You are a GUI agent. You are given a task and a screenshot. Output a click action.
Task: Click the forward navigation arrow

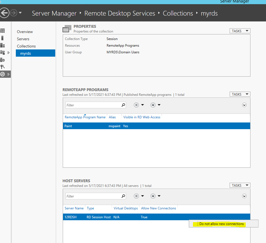[x=14, y=13]
